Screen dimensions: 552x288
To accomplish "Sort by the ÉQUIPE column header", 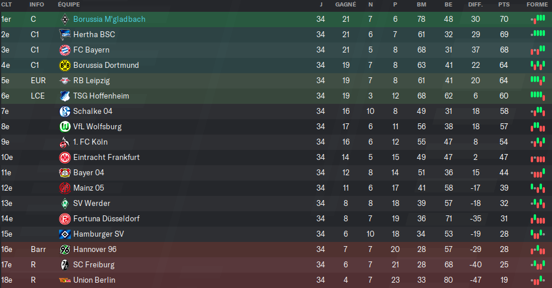I will click(68, 5).
